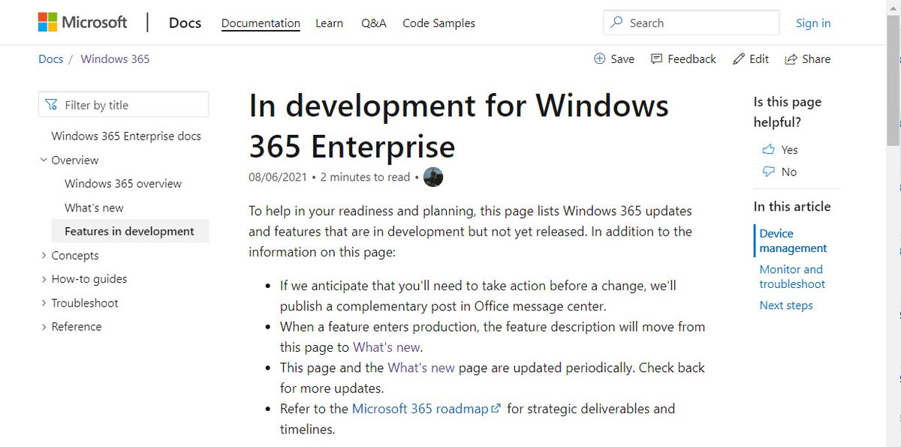Vote No for page helpful
The image size is (901, 447).
click(779, 172)
